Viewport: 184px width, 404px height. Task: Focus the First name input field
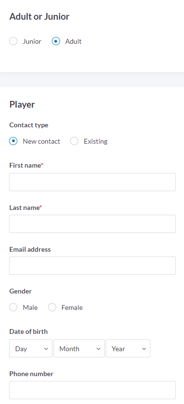(93, 182)
